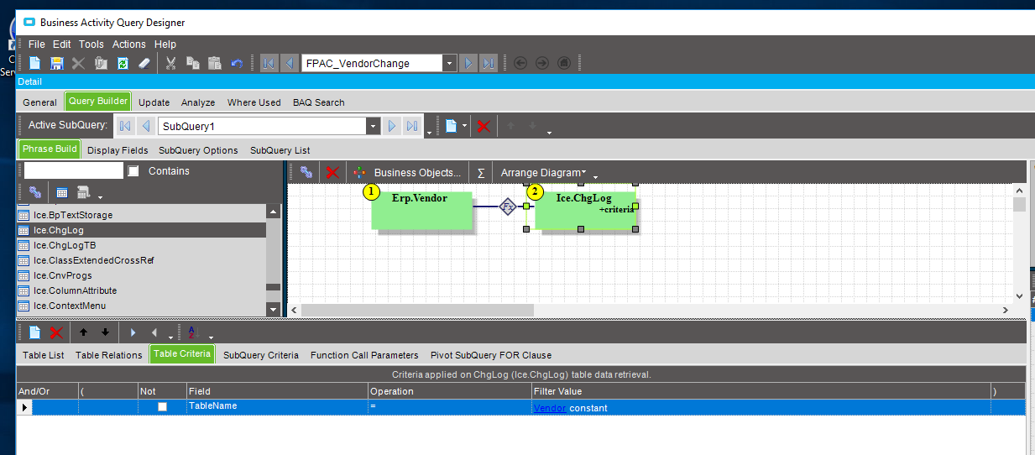This screenshot has height=455, width=1035.
Task: Move criteria down with the down arrow
Action: [x=105, y=332]
